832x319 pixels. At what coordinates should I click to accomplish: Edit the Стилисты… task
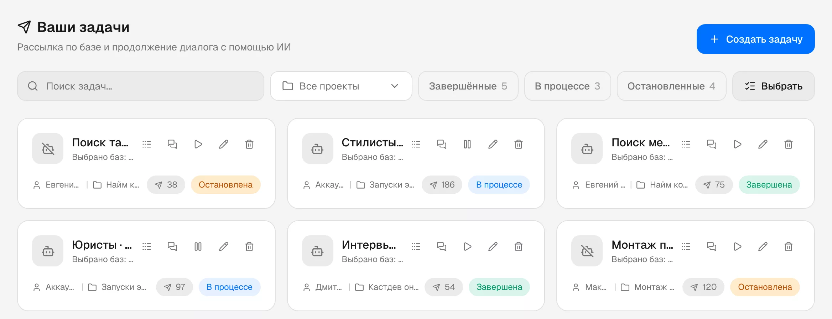493,144
